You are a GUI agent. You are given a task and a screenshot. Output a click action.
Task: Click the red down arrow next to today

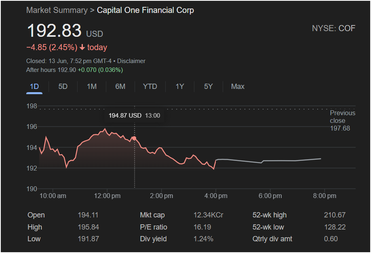click(x=82, y=47)
